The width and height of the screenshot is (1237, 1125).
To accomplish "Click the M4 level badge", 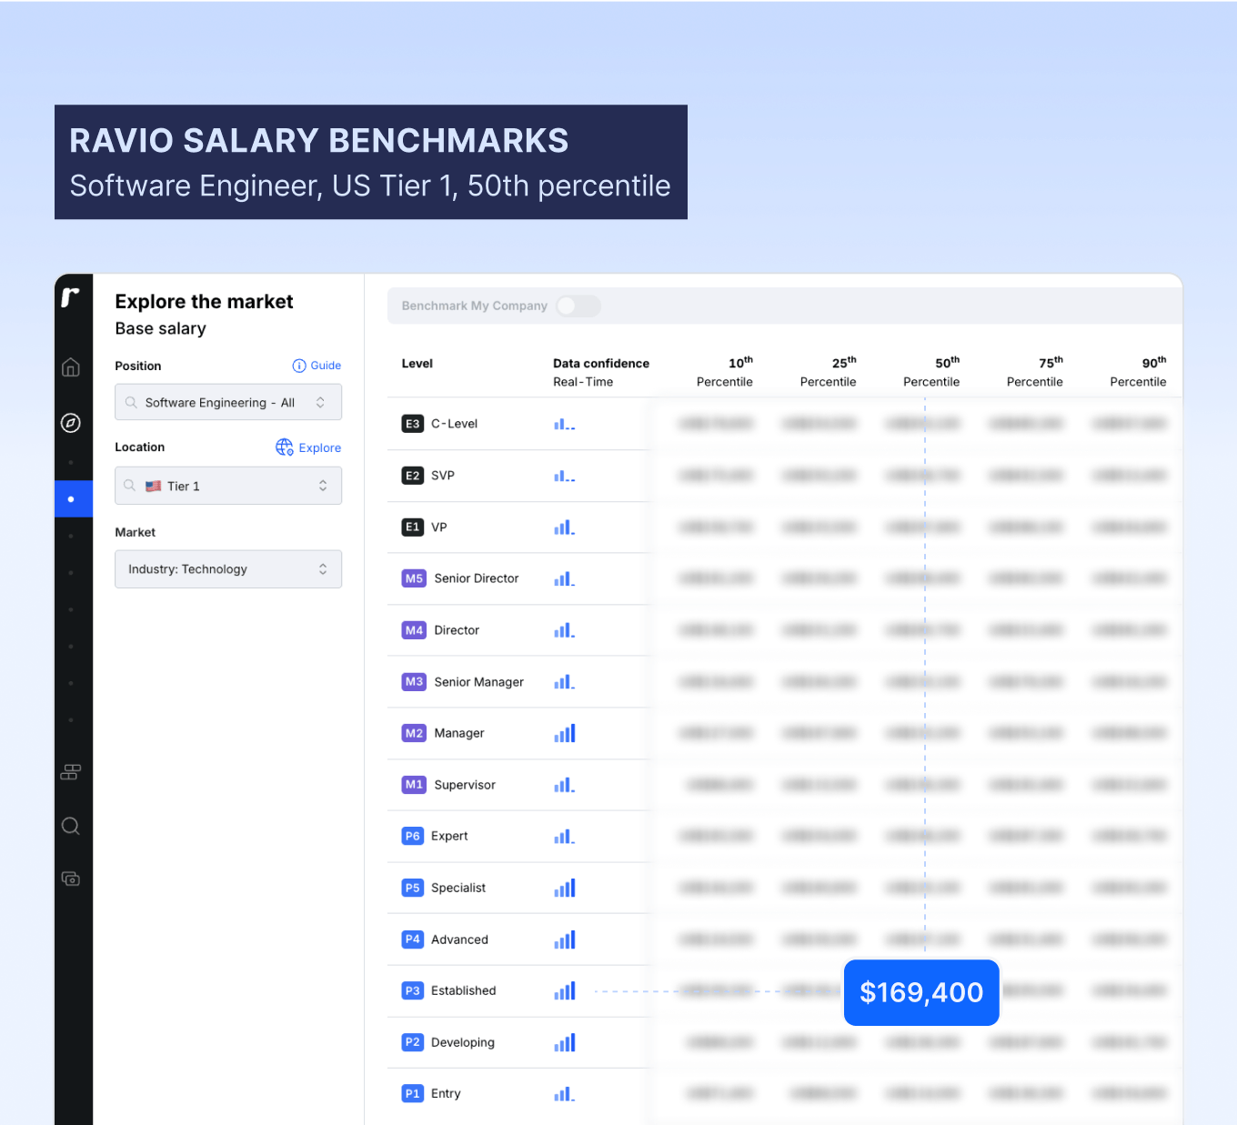I will pyautogui.click(x=414, y=630).
